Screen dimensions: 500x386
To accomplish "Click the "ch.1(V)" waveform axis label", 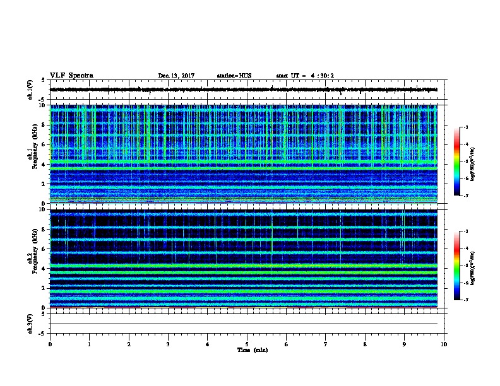I will (30, 90).
